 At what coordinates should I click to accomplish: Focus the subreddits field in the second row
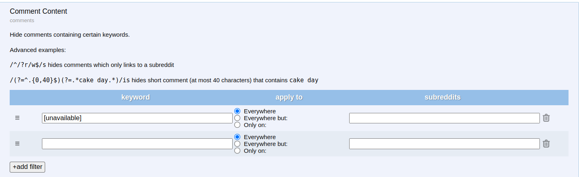point(444,144)
